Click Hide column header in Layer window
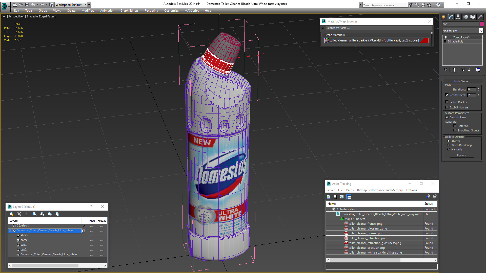Screen dimensions: 486x273 click(x=92, y=221)
